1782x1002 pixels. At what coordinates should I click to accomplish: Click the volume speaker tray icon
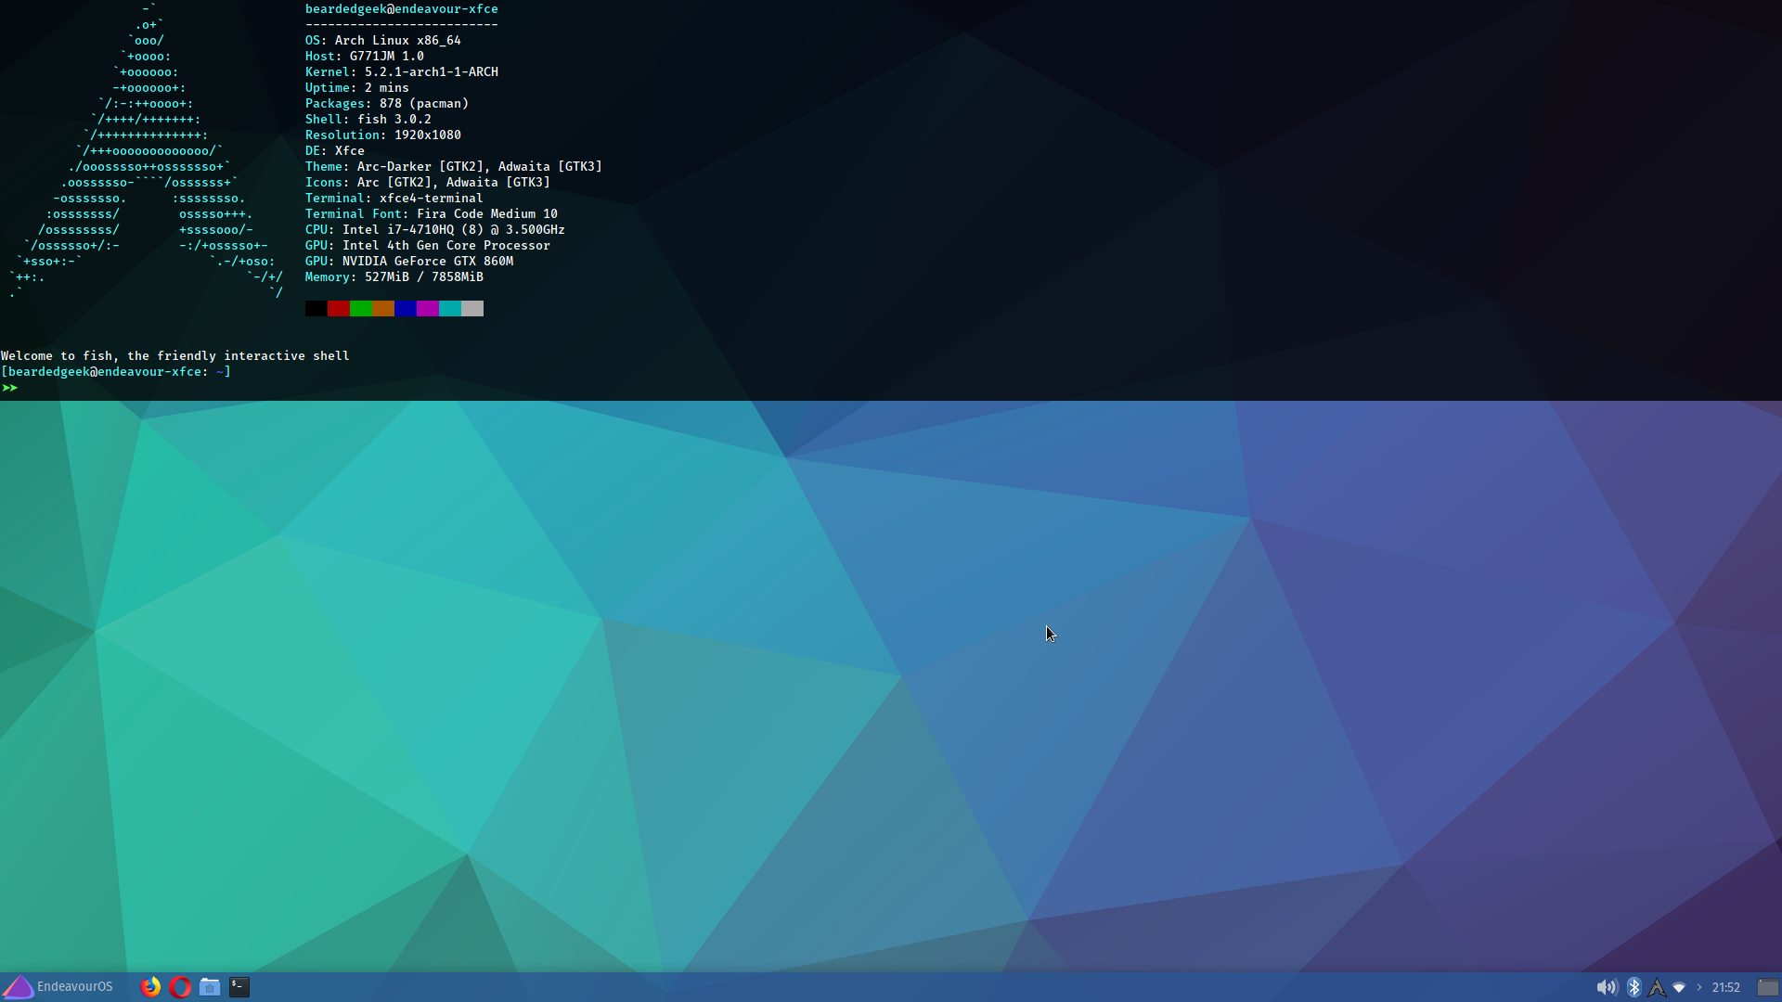pos(1607,987)
